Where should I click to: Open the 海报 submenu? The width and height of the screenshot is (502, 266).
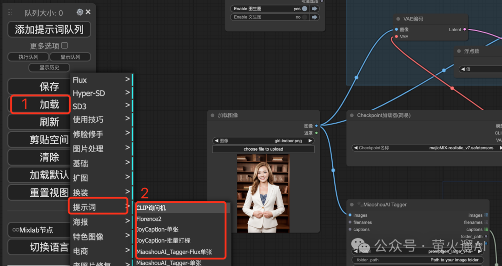pyautogui.click(x=101, y=221)
